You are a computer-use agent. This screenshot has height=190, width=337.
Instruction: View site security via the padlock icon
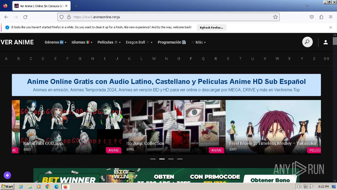[69, 17]
